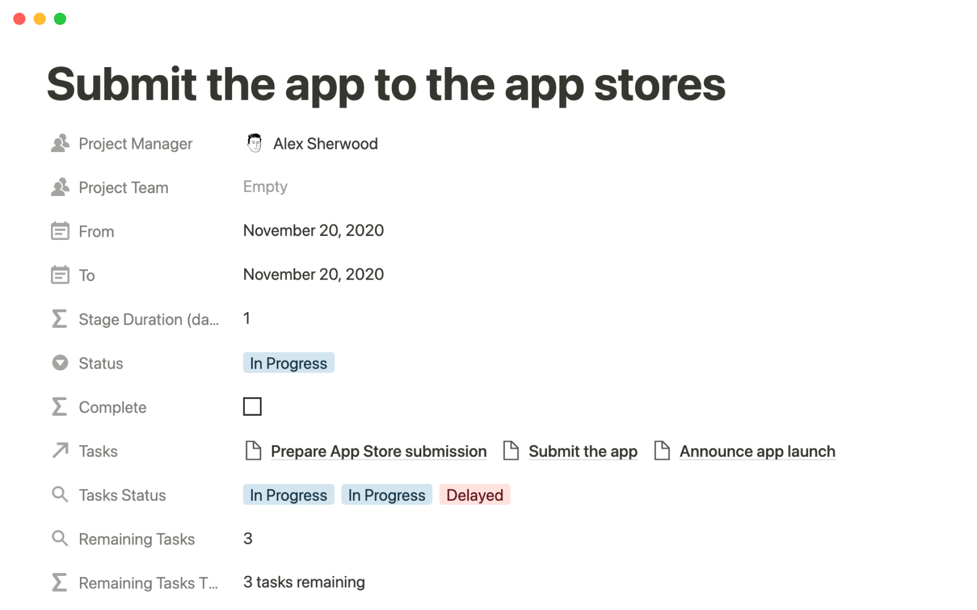
Task: Click the Status dropdown circle icon
Action: tap(60, 363)
